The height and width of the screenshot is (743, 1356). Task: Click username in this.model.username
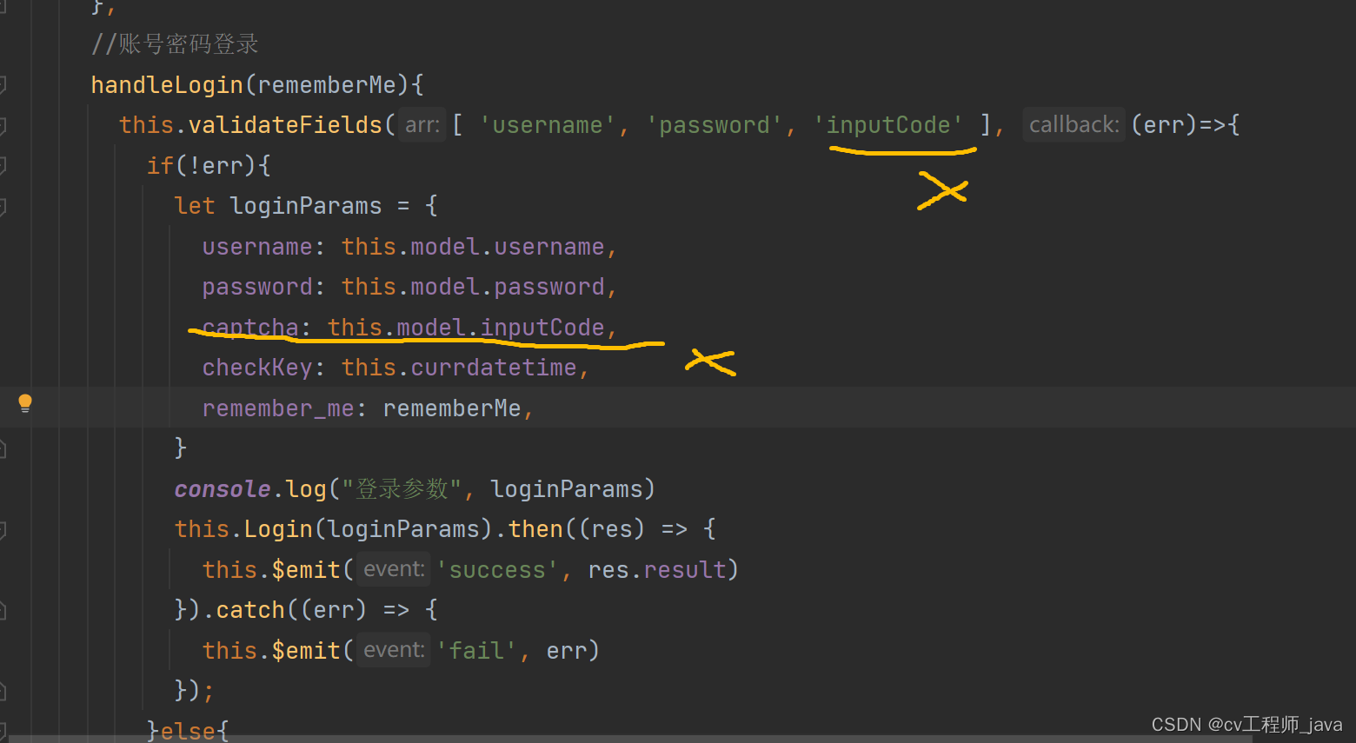click(x=549, y=247)
